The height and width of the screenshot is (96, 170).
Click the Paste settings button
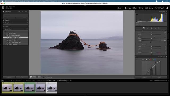tap(22, 77)
